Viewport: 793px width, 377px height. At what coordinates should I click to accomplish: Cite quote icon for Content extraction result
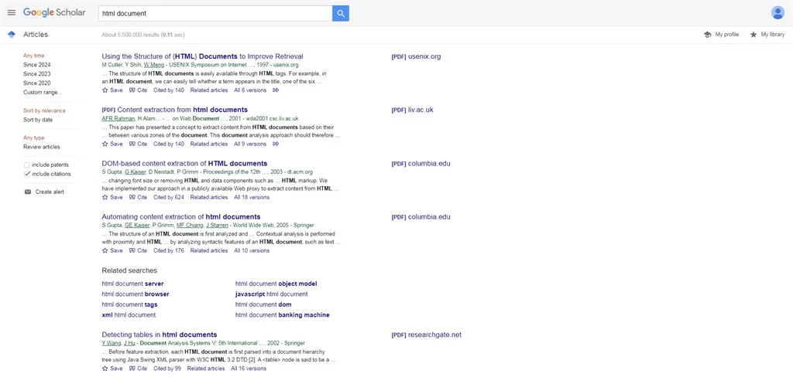pyautogui.click(x=132, y=144)
